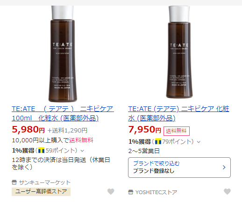Click the arrow in the brand filter box
The width and height of the screenshot is (242, 203).
click(224, 168)
